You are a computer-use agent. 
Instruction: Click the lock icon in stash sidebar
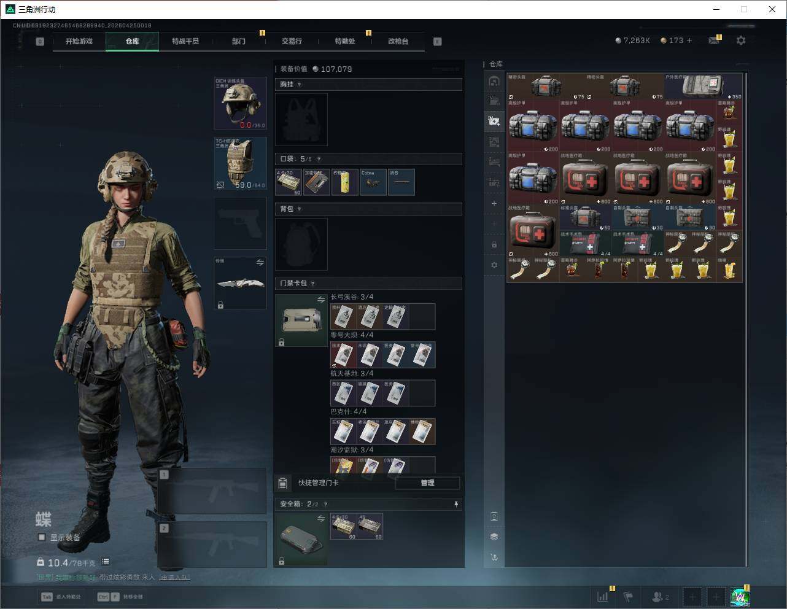494,244
